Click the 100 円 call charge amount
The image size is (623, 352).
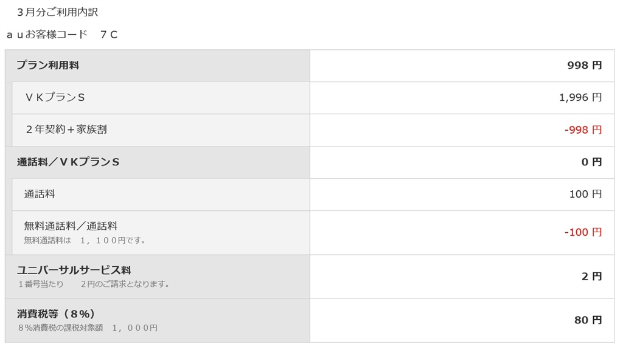tap(585, 194)
